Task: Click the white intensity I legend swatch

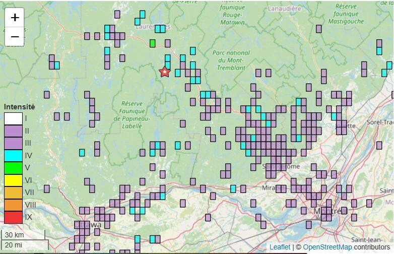Action: tap(13, 119)
